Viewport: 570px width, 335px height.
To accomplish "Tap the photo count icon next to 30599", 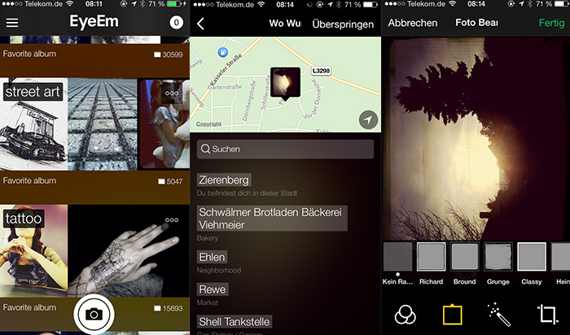I will (x=157, y=54).
